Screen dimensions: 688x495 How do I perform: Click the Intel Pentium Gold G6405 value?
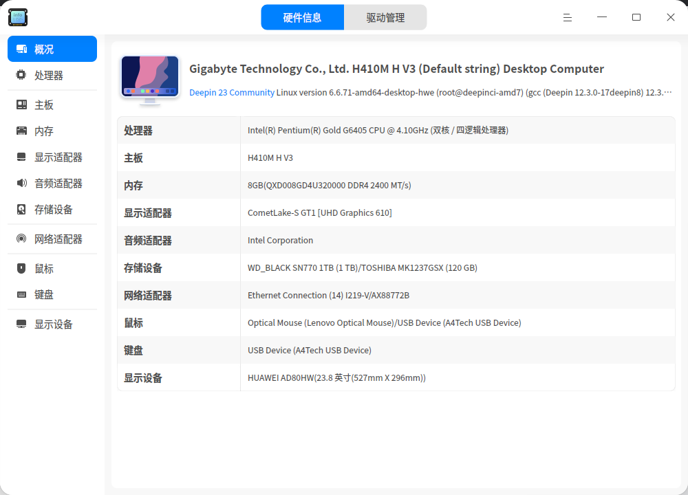coord(378,130)
